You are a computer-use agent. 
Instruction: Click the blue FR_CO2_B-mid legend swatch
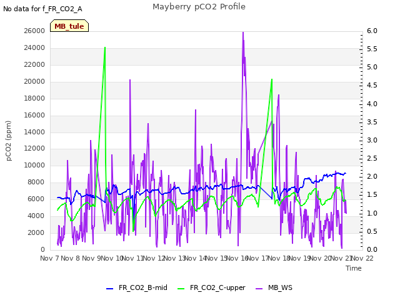point(110,289)
